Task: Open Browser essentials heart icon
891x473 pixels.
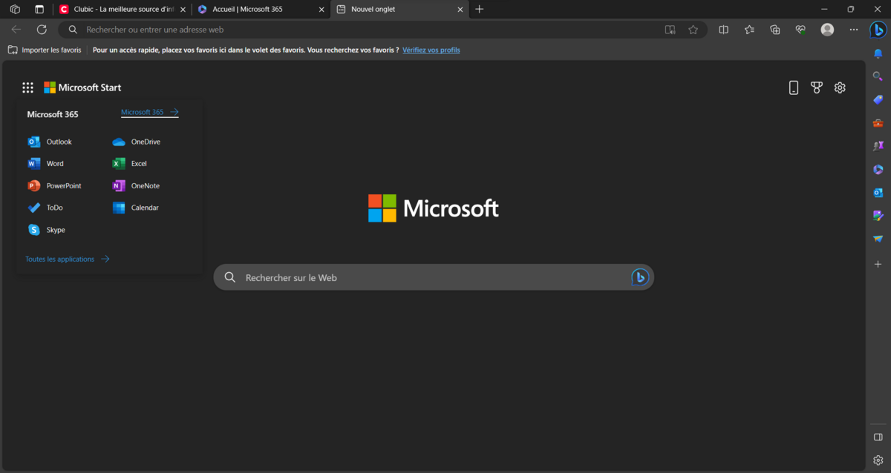Action: (x=800, y=30)
